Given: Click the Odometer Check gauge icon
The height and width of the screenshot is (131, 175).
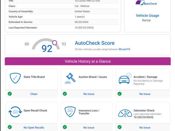Looking at the screenshot, I should [x=125, y=113].
